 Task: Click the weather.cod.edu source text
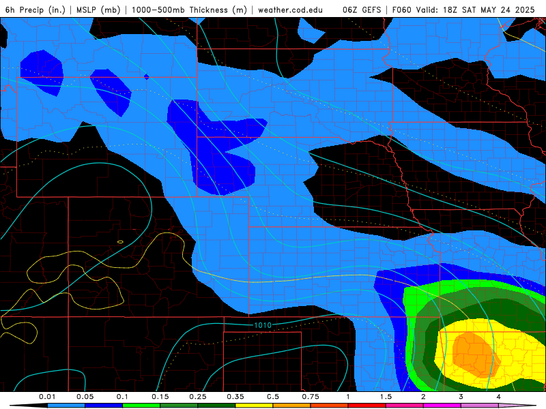(x=290, y=10)
